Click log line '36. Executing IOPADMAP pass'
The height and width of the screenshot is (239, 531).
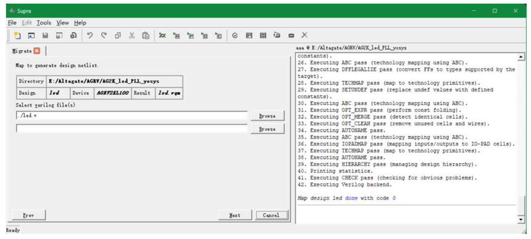pos(406,144)
